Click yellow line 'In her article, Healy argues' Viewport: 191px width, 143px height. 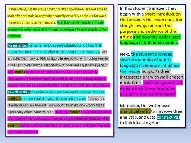click(x=58, y=9)
